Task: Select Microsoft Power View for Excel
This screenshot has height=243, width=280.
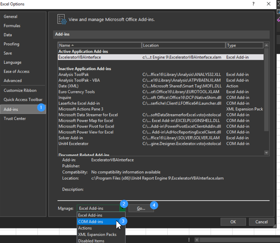Action: (x=161, y=132)
